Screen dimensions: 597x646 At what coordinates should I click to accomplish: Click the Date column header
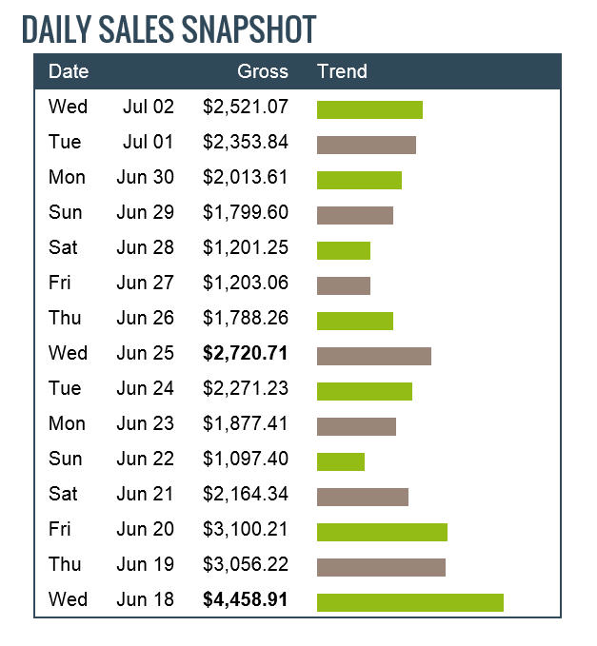[69, 71]
